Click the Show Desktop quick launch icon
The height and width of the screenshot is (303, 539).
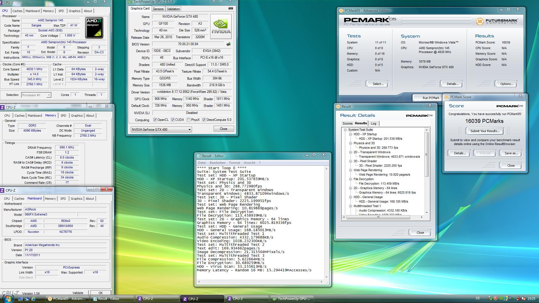click(20, 299)
